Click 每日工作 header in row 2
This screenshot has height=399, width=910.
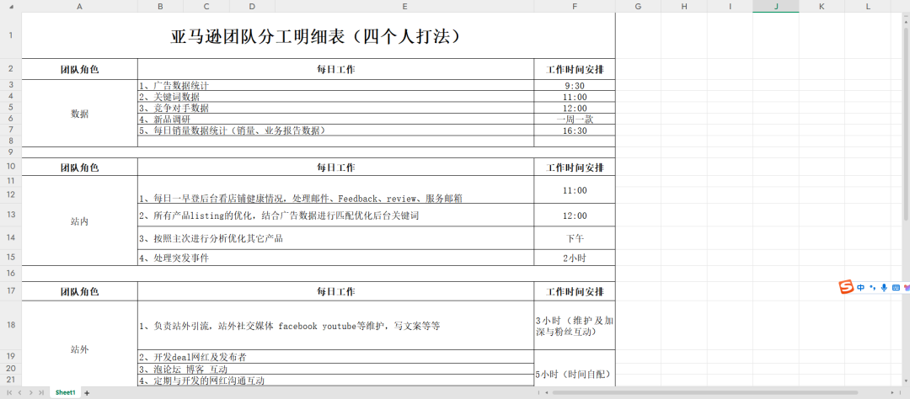(336, 69)
